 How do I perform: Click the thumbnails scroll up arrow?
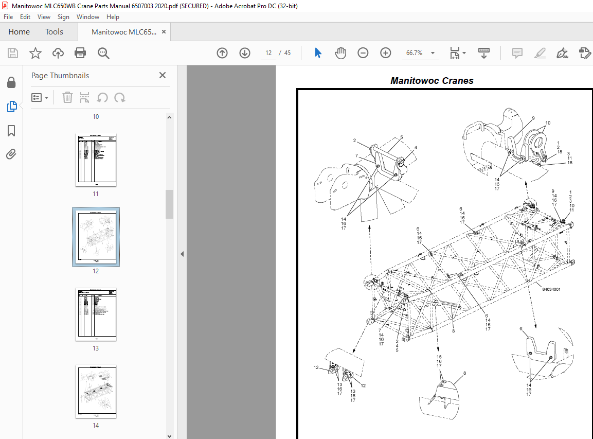coord(169,117)
